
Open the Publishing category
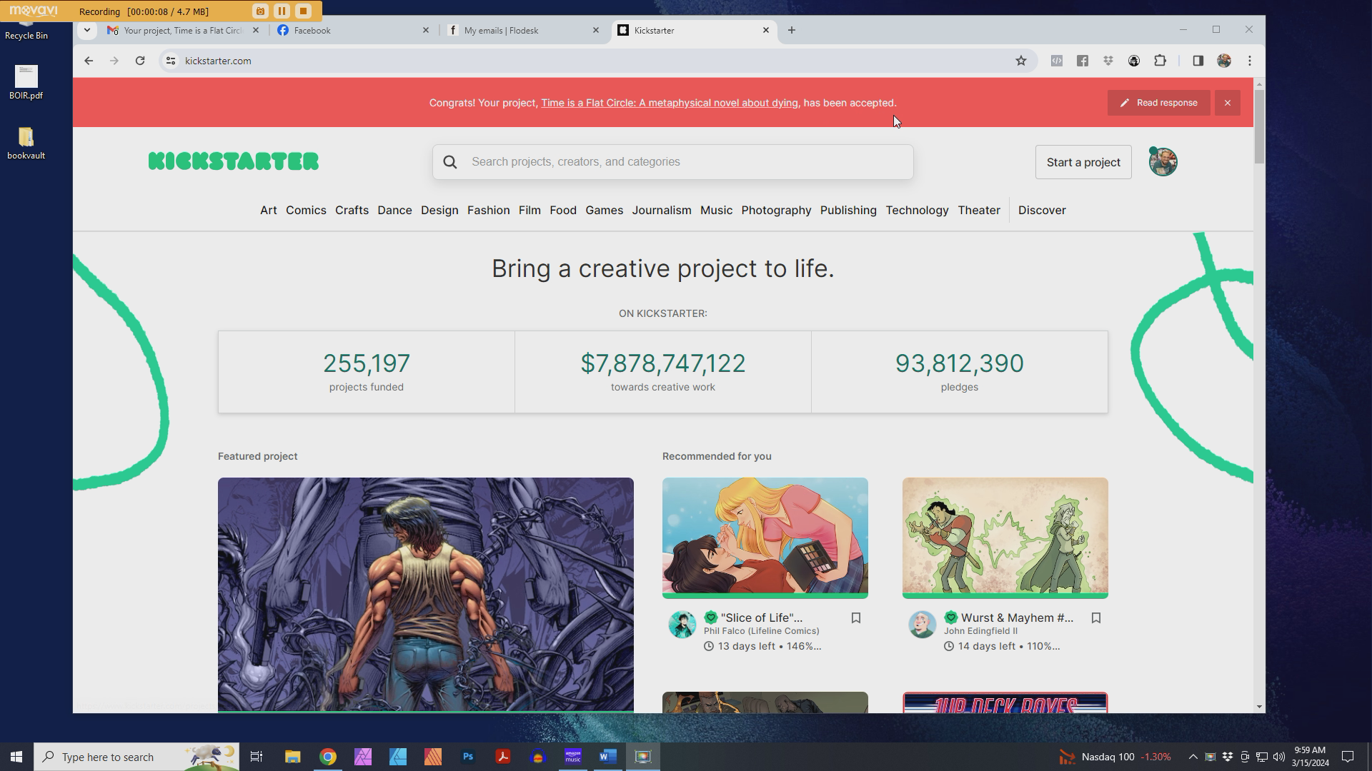coord(848,211)
